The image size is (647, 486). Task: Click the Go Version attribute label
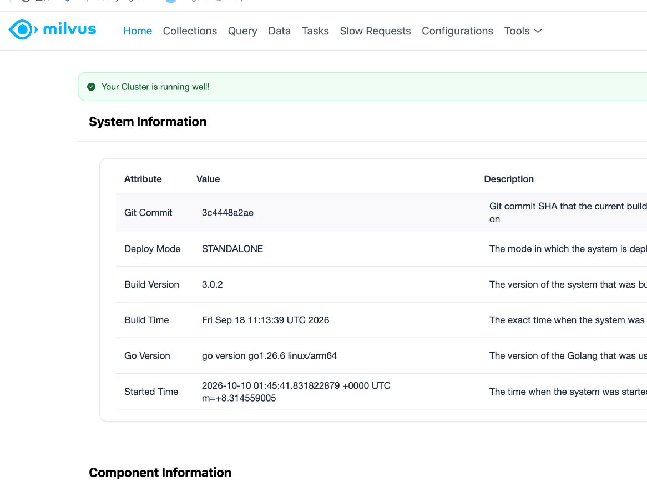point(147,355)
